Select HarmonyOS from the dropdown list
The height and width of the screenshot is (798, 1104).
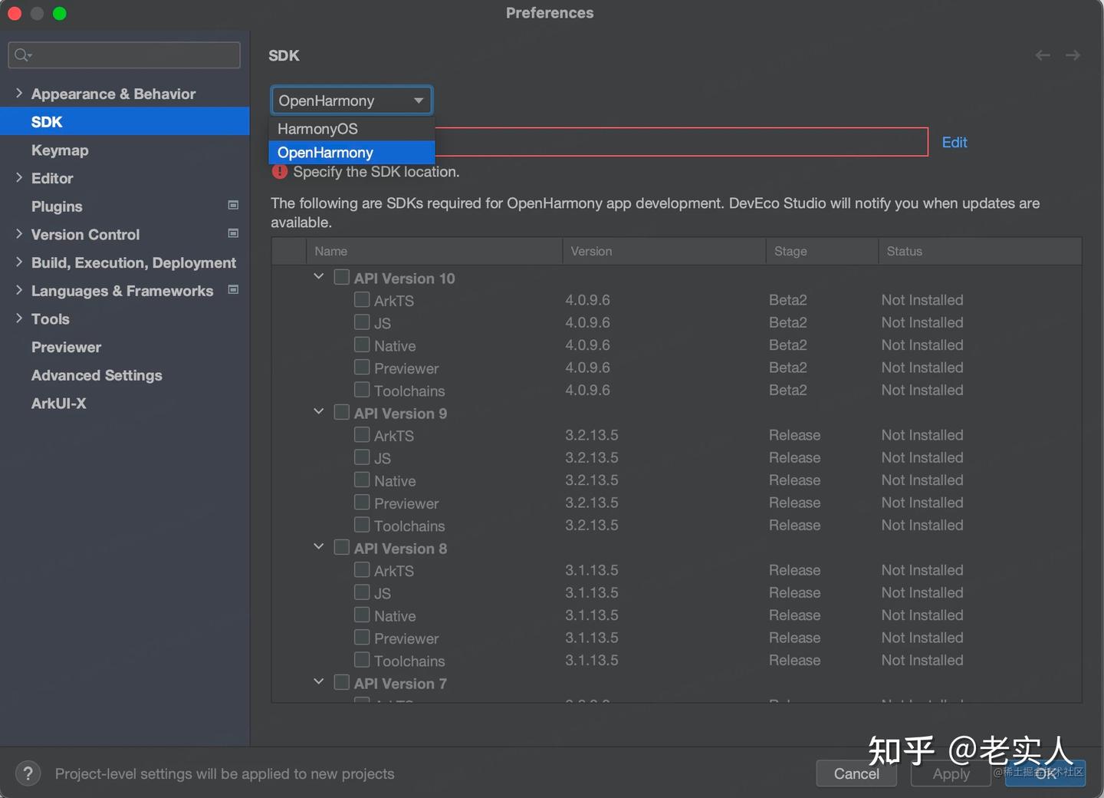(318, 129)
